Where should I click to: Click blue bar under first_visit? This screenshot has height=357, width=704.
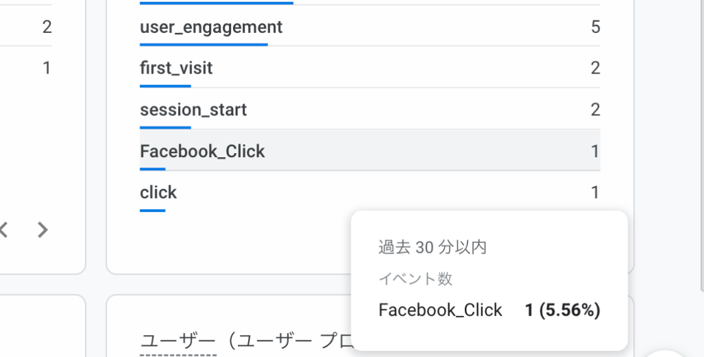point(165,86)
